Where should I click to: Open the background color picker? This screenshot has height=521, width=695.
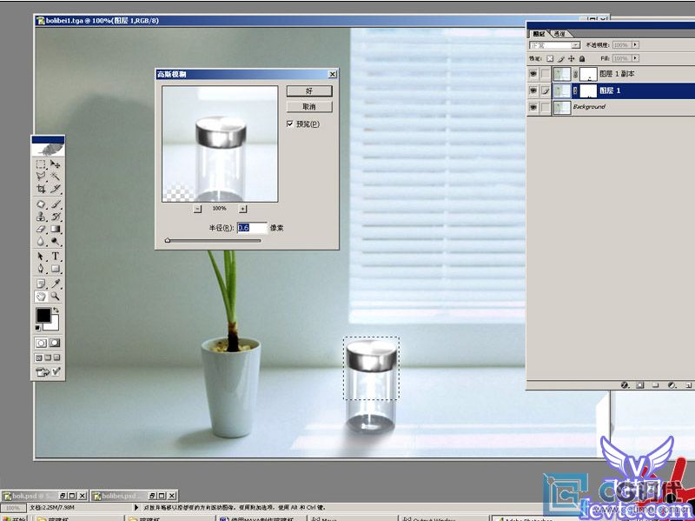click(x=54, y=324)
